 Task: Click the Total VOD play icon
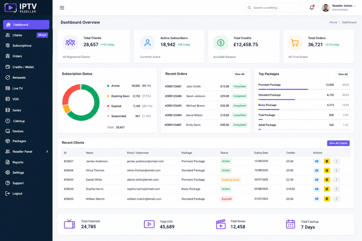tap(149, 224)
